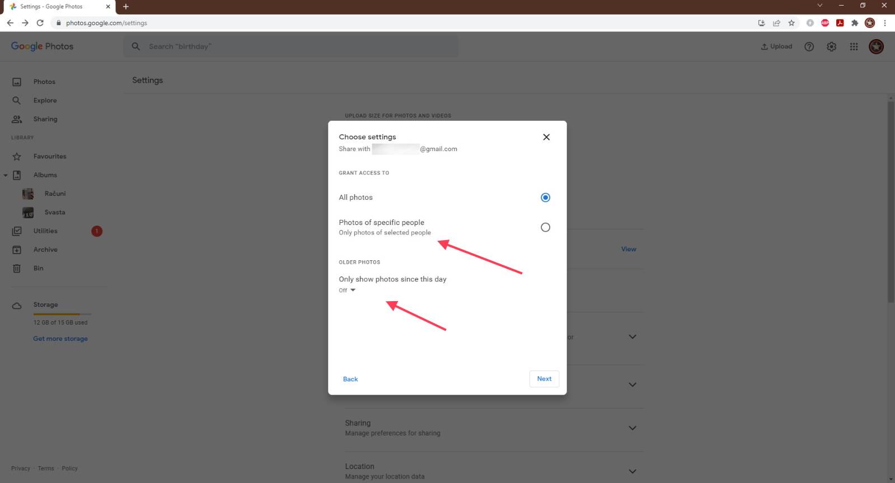The image size is (895, 483).
Task: Expand the Sharing preferences section
Action: [632, 428]
